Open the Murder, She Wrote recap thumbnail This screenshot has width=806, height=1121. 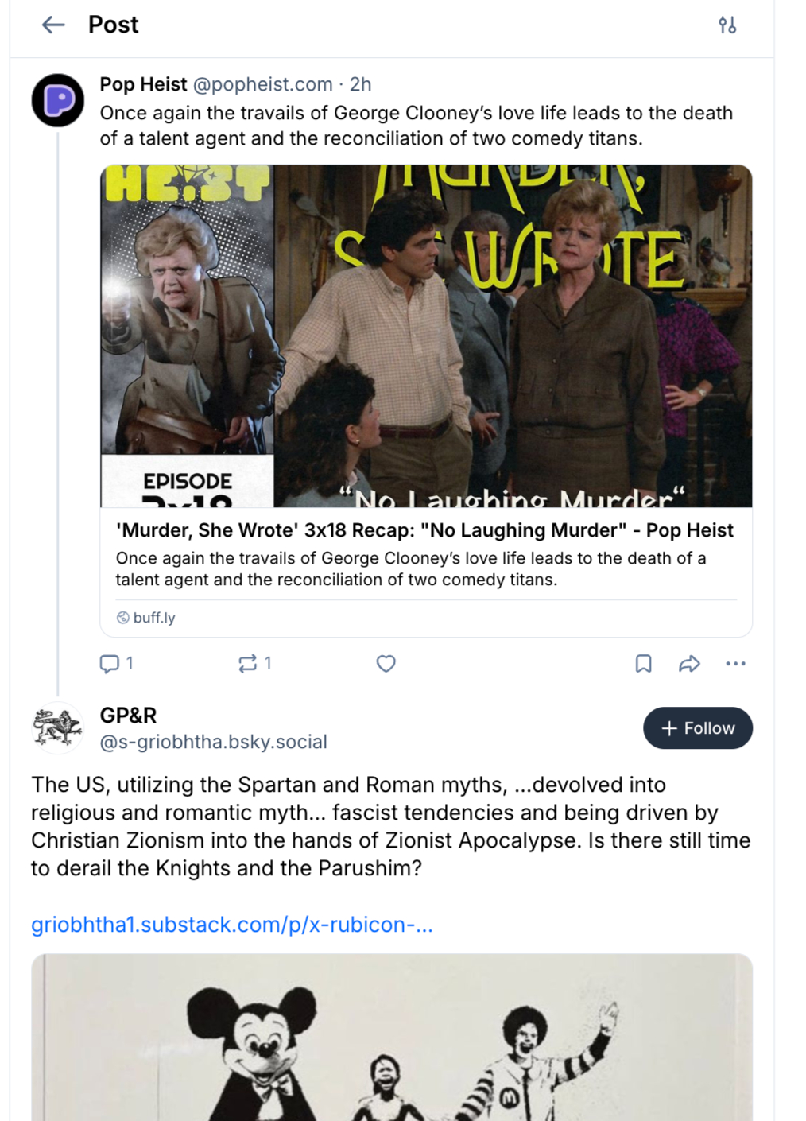coord(426,336)
